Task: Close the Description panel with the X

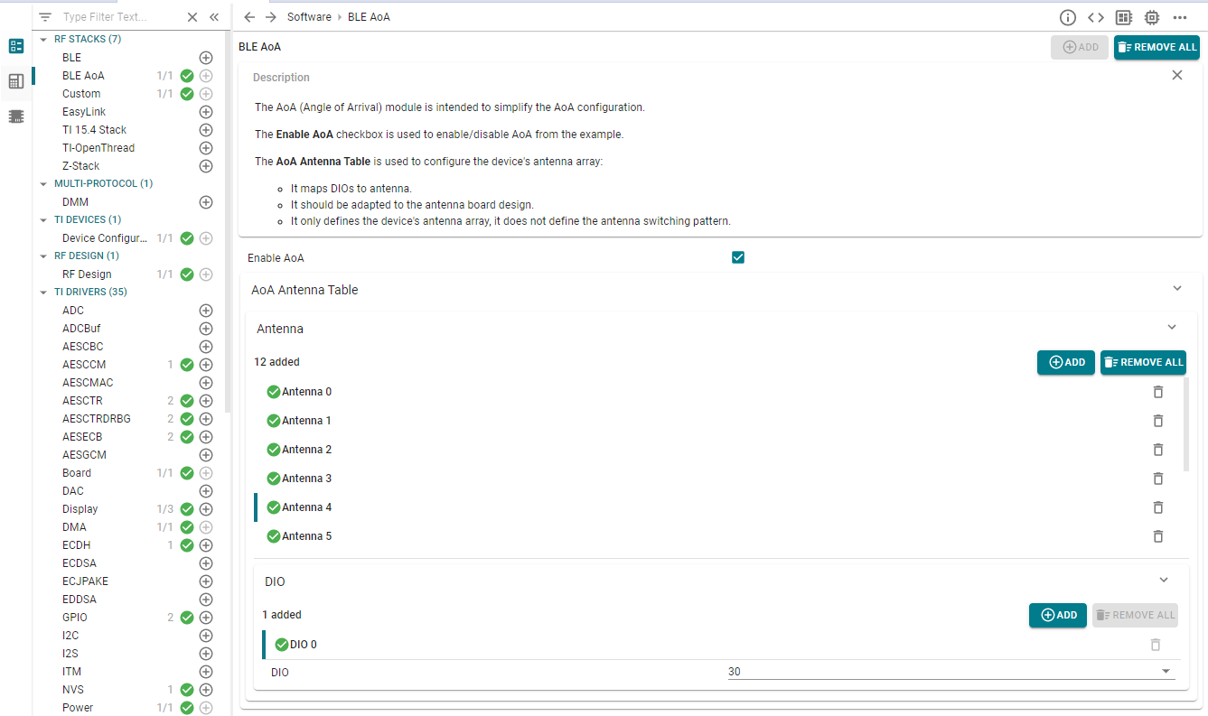Action: (1176, 76)
